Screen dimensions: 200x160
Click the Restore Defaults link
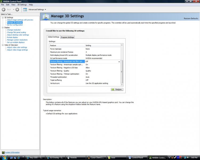[x=191, y=18]
